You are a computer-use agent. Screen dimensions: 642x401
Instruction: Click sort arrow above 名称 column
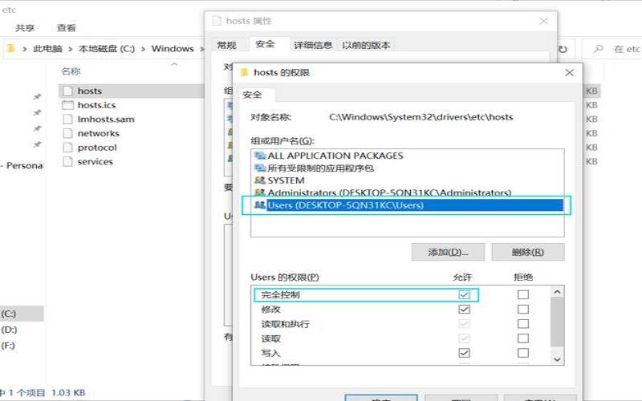[x=174, y=64]
